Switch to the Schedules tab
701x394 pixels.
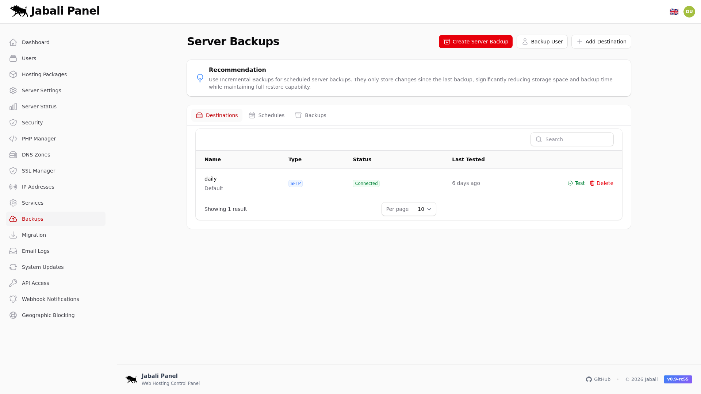click(x=267, y=115)
